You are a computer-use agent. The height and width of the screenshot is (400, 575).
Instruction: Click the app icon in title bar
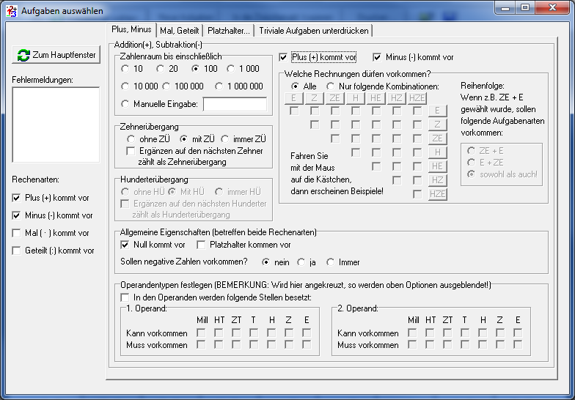point(11,11)
